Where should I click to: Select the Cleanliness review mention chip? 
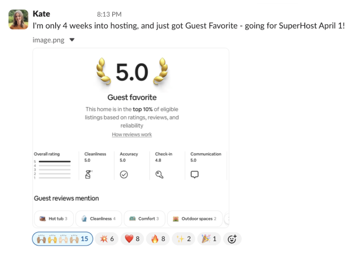point(99,219)
